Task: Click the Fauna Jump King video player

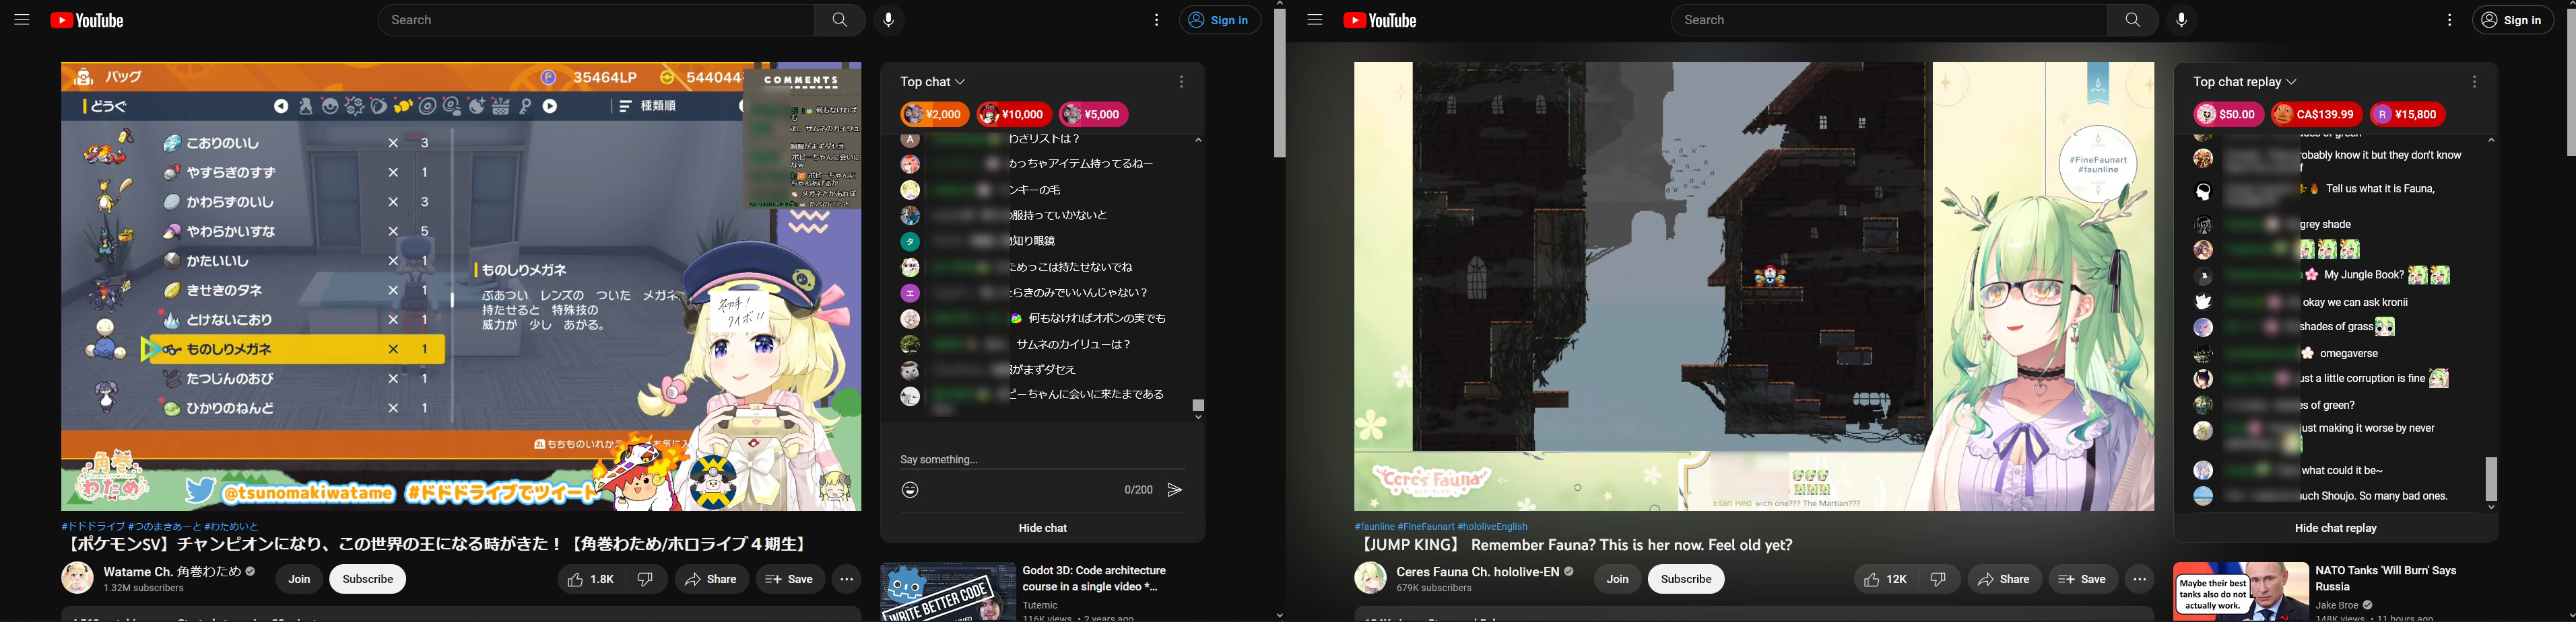Action: pyautogui.click(x=1754, y=286)
